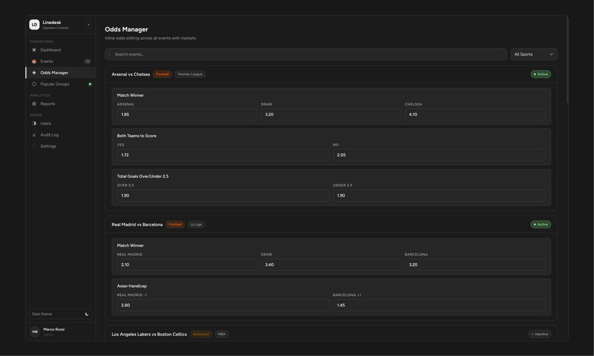Toggle the Dark theme switcher
This screenshot has width=594, height=356.
click(x=61, y=314)
